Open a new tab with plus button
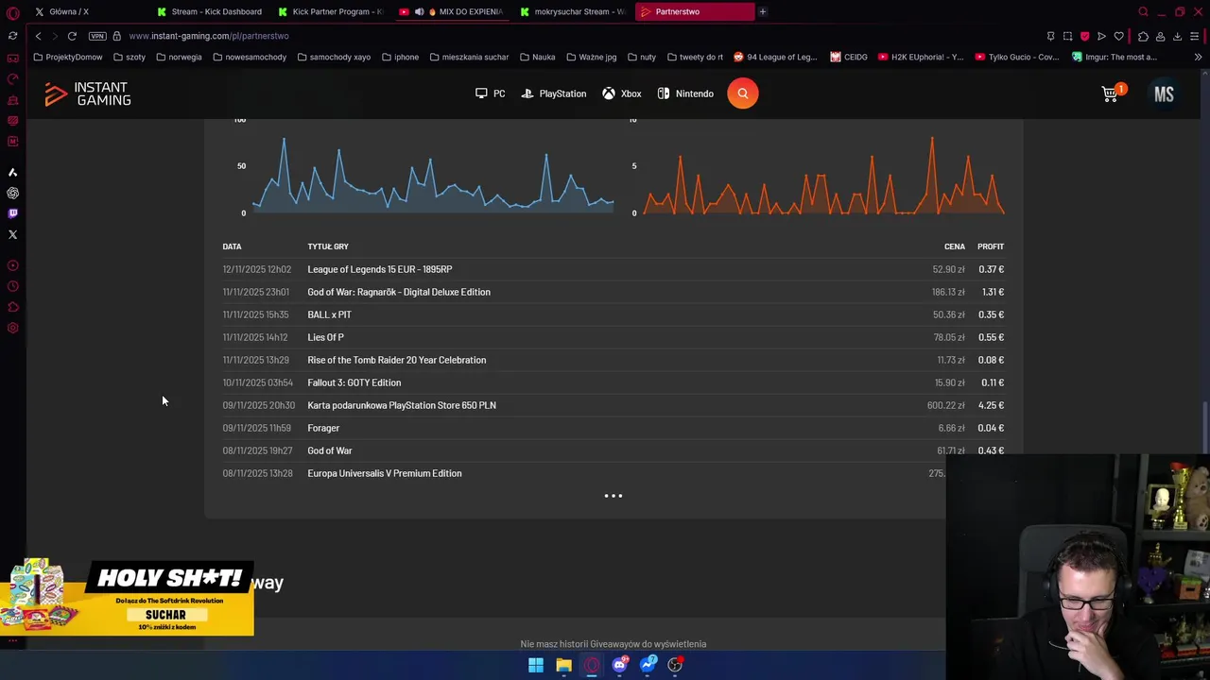The width and height of the screenshot is (1210, 680). (x=763, y=11)
